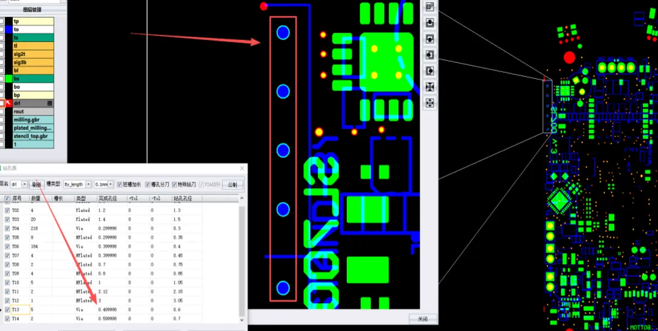
Task: Select the stencil_top.gbr layer row
Action: pos(33,136)
